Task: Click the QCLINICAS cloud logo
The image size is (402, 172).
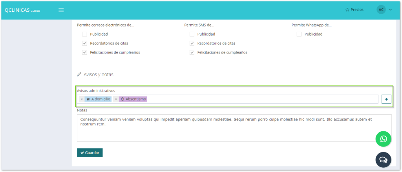Action: 22,10
